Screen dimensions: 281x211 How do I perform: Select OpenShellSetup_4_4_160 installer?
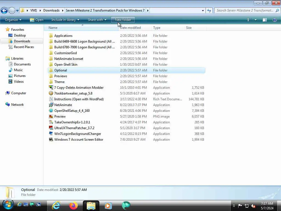(127, 111)
